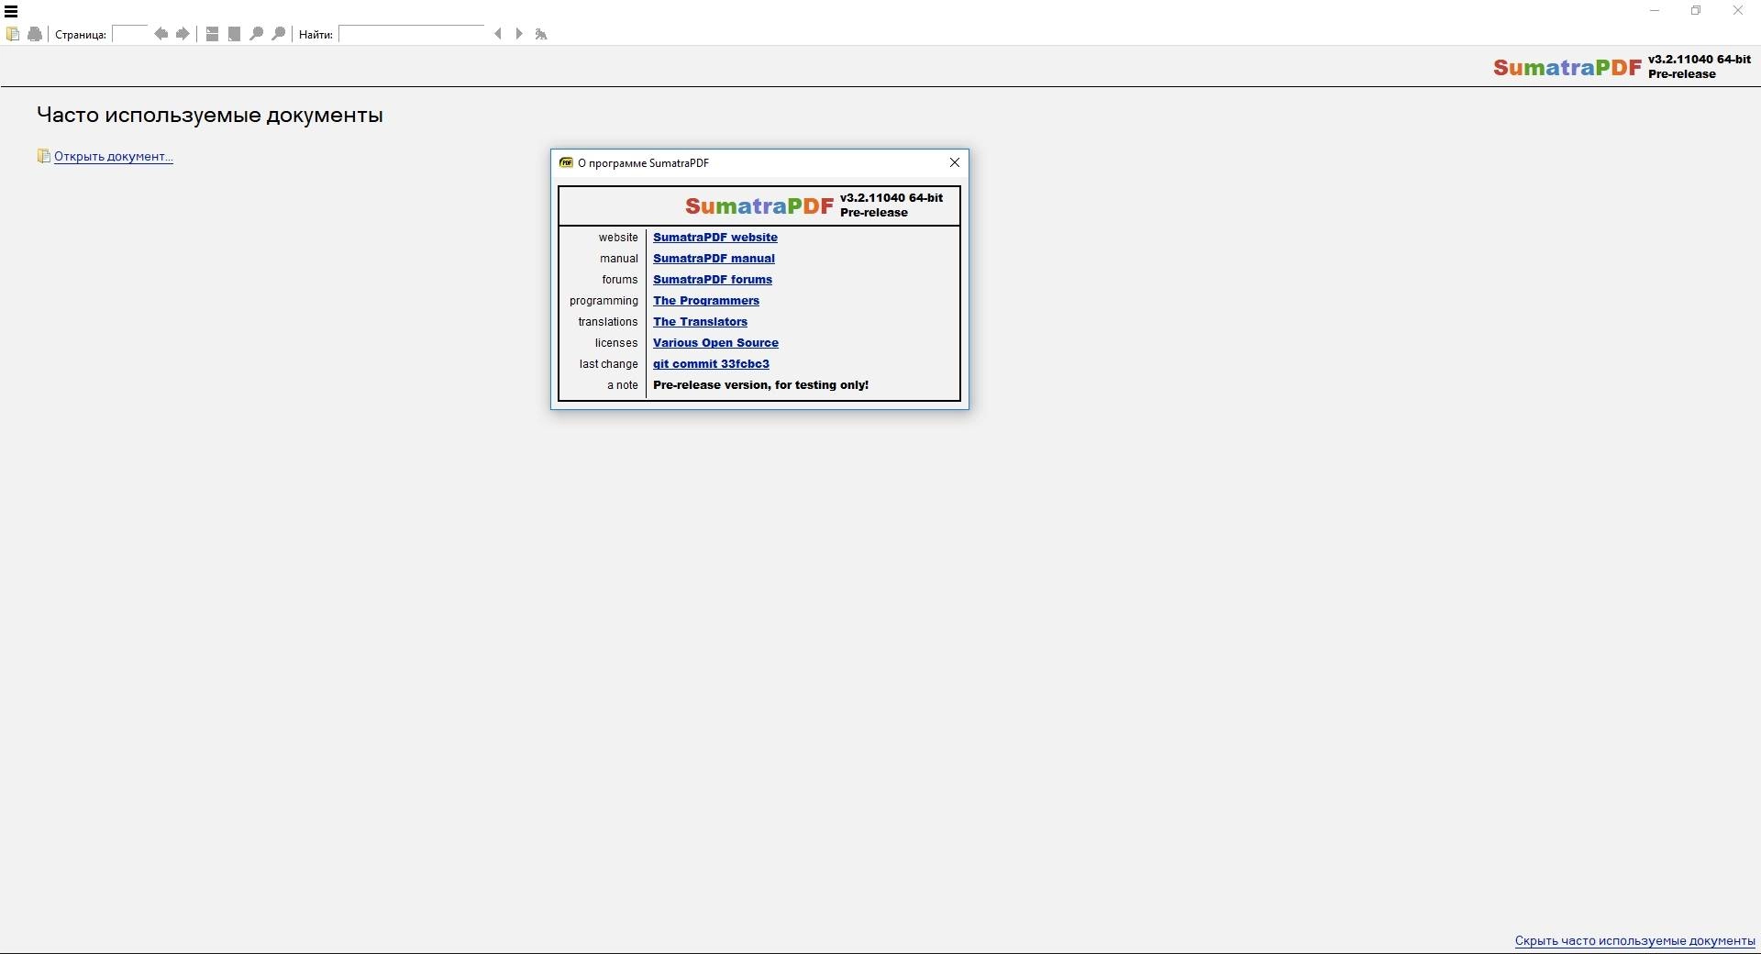Viewport: 1761px width, 954px height.
Task: Click Скрыть часто используемые документы link
Action: [1634, 940]
